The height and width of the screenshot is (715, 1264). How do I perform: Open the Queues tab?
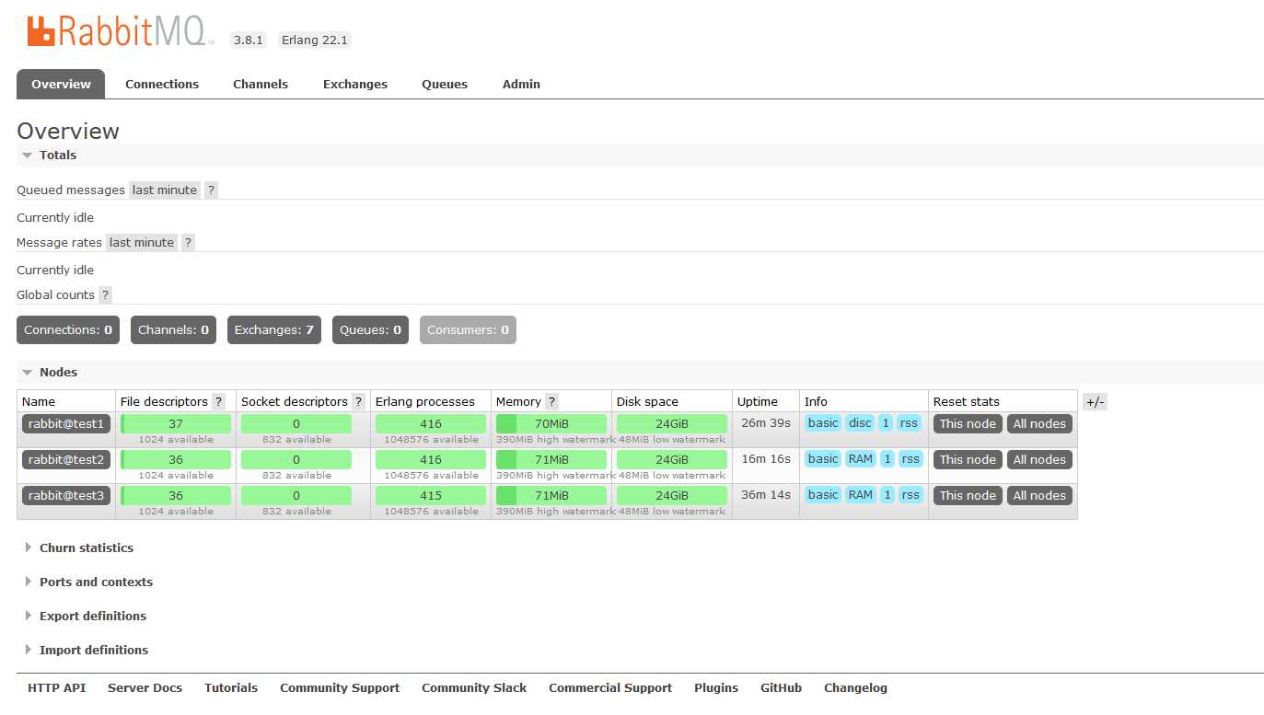[x=445, y=84]
